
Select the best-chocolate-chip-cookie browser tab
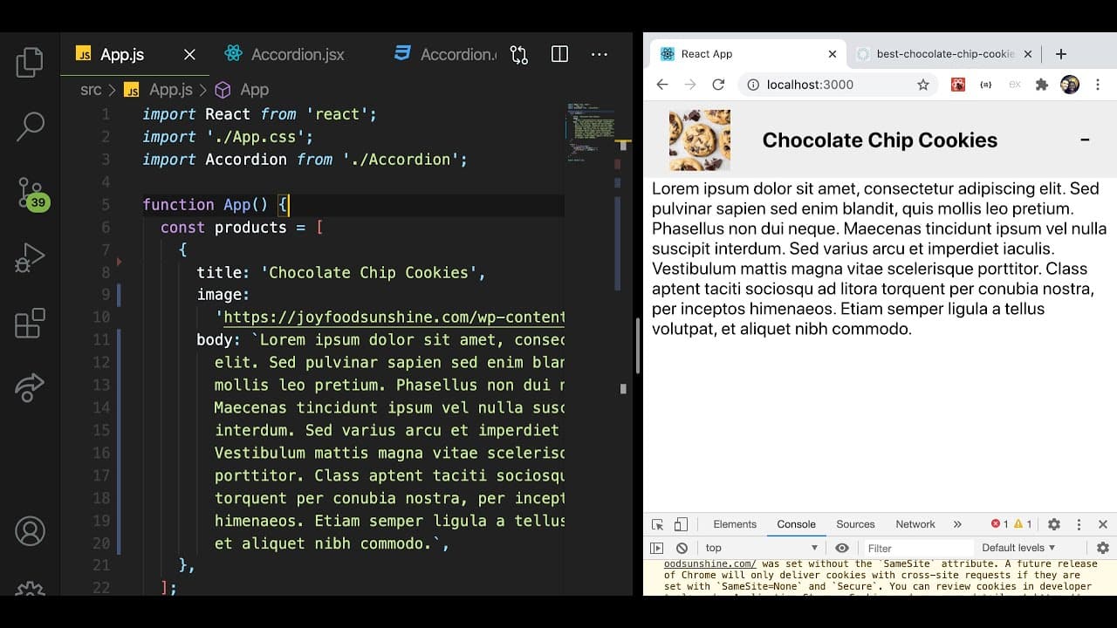pos(946,54)
